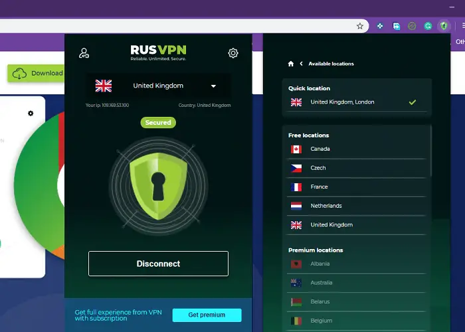Screen dimensions: 465x332
Task: Go back using the left chevron
Action: tap(302, 64)
